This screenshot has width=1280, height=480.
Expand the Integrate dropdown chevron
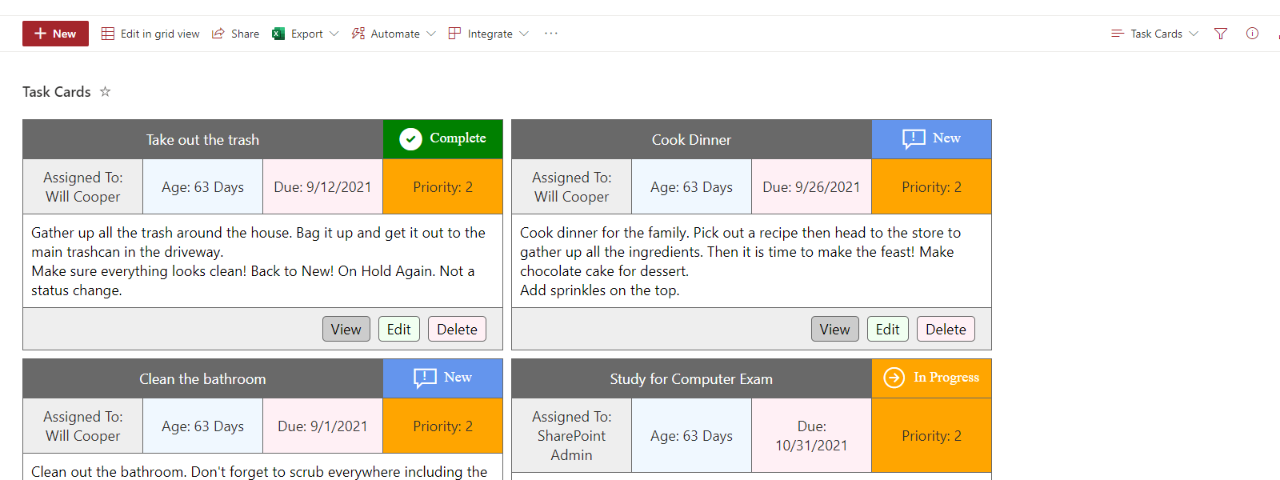click(526, 34)
